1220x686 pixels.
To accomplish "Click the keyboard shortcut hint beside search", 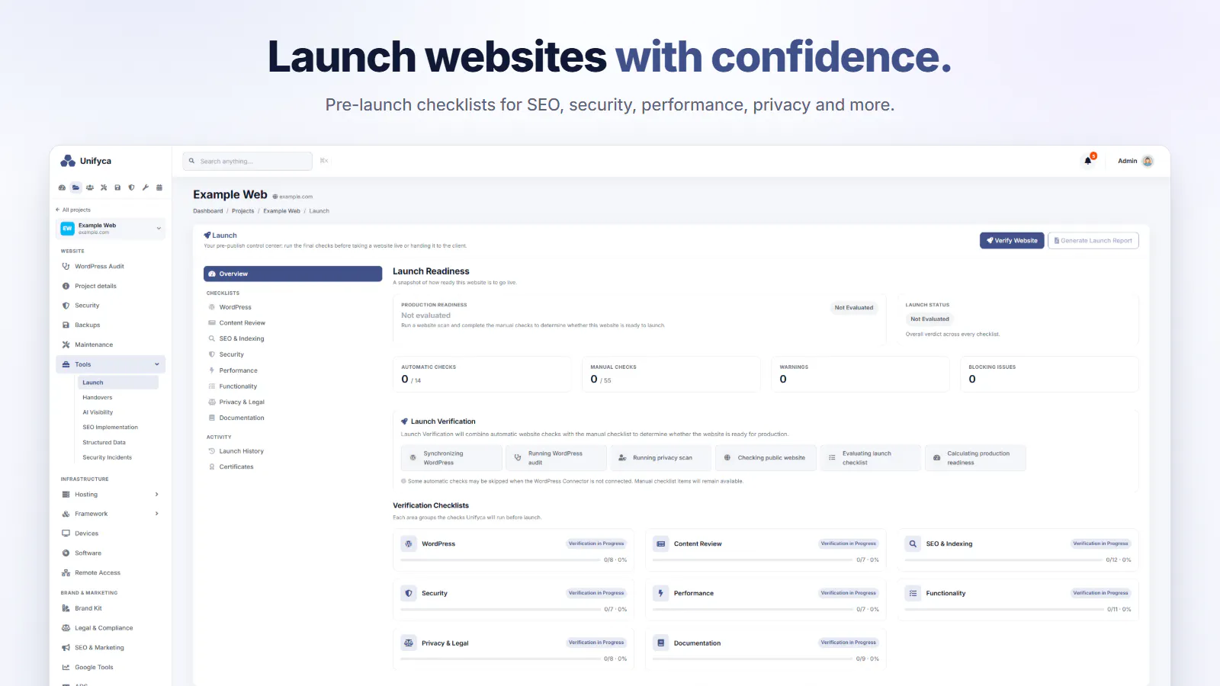I will (x=324, y=161).
